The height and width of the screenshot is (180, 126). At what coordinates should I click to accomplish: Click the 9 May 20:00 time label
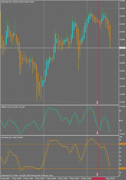(74, 179)
